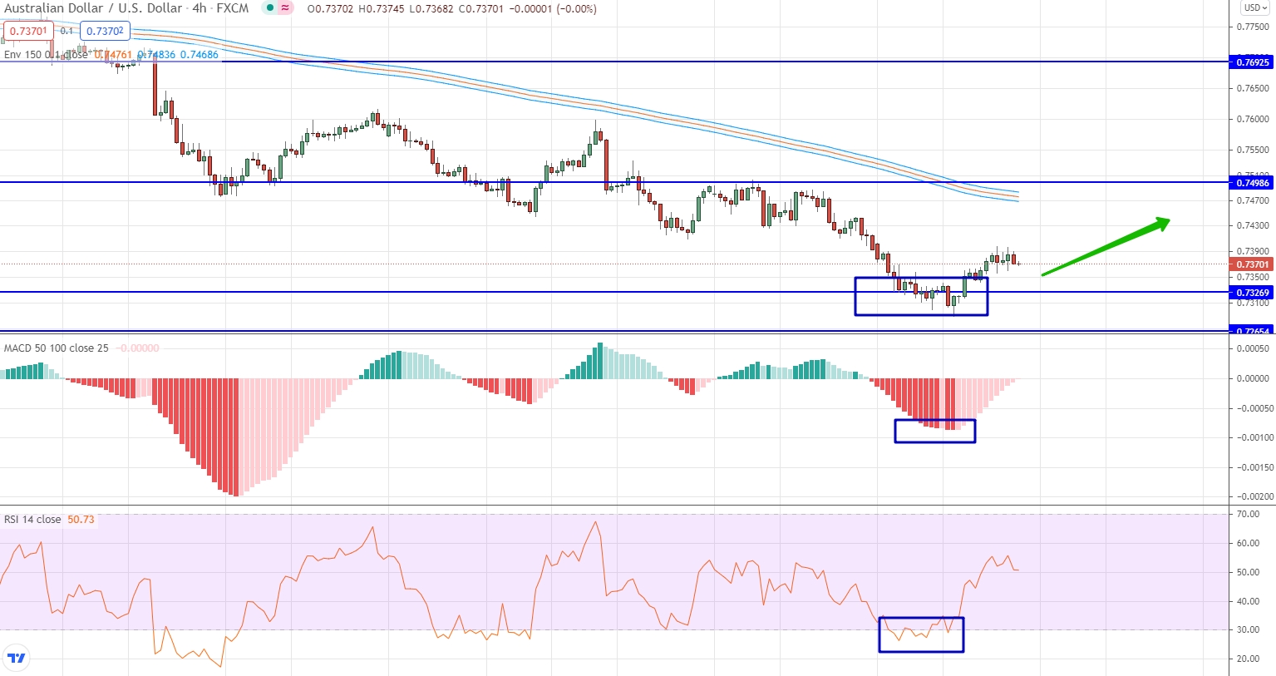1276x676 pixels.
Task: Click the open price O0.73702 in header
Action: [330, 9]
